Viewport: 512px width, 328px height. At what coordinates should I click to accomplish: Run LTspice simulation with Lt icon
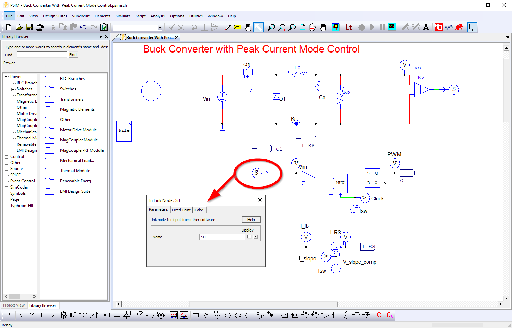[x=348, y=27]
